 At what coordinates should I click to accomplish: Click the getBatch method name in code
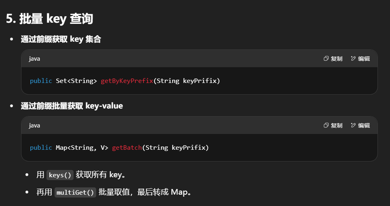tap(127, 148)
